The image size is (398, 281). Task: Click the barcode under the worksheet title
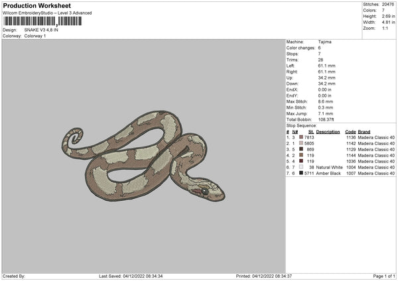[x=42, y=21]
